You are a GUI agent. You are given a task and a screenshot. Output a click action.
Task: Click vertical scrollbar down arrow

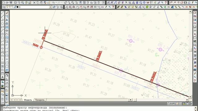[191, 97]
